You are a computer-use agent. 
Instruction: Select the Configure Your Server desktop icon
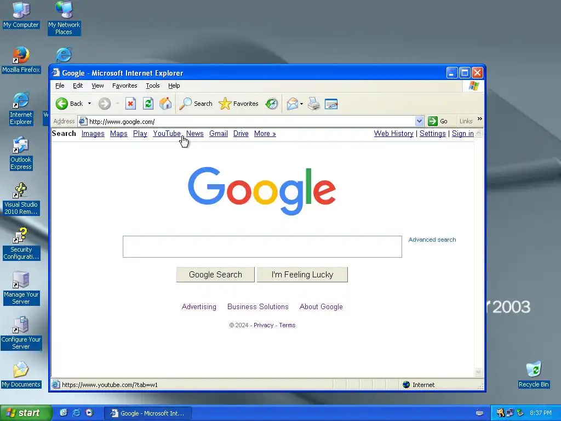(x=21, y=333)
